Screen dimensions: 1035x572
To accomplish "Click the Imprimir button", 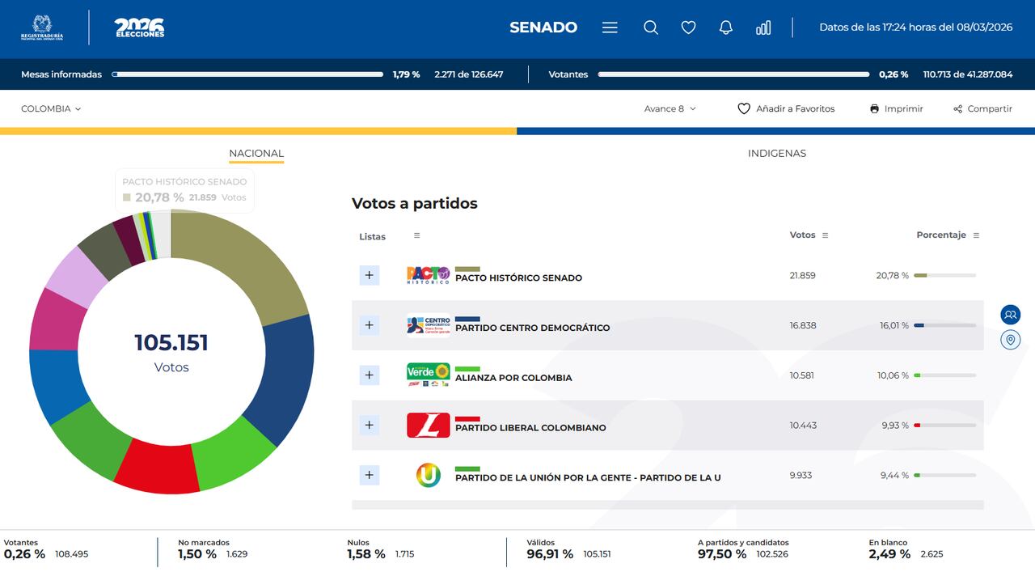I will point(896,108).
